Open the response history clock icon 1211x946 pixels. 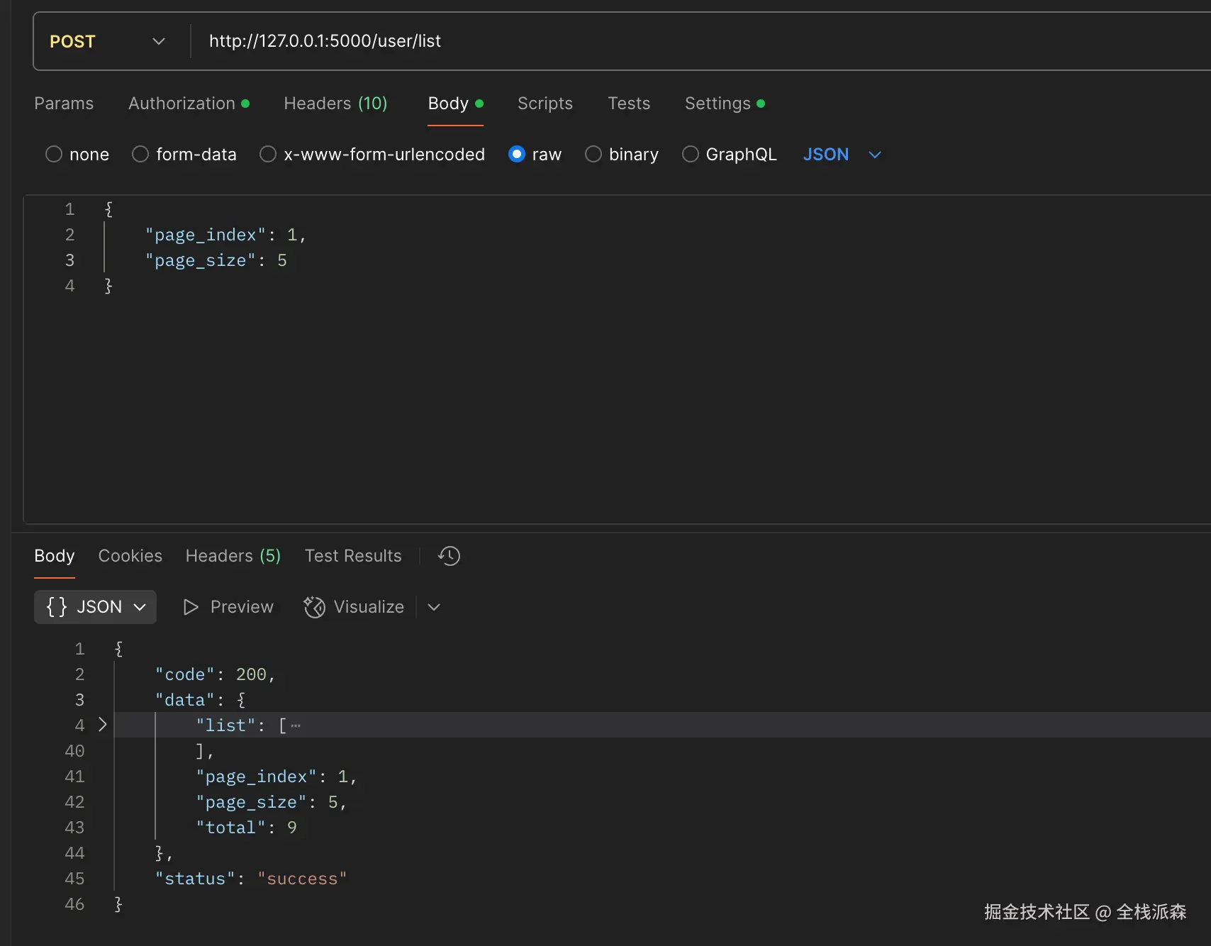tap(449, 556)
